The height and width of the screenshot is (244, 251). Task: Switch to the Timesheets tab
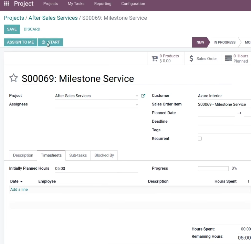[51, 155]
